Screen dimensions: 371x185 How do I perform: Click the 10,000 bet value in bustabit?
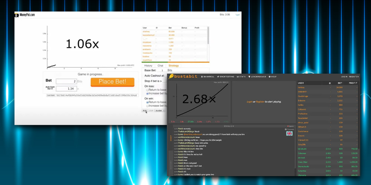(339, 87)
